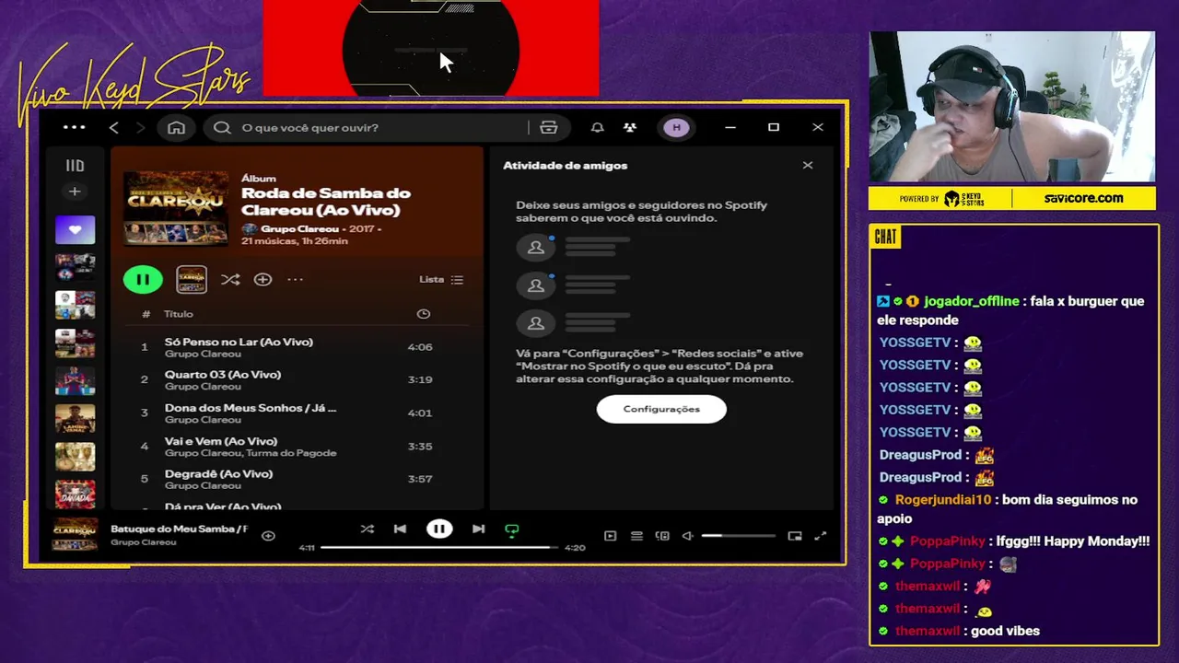Screen dimensions: 1179x663
Task: Open Spotify home page
Action: (176, 128)
